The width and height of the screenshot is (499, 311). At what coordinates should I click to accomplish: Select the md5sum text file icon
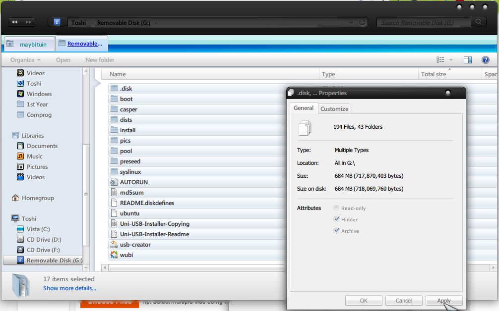tap(114, 192)
